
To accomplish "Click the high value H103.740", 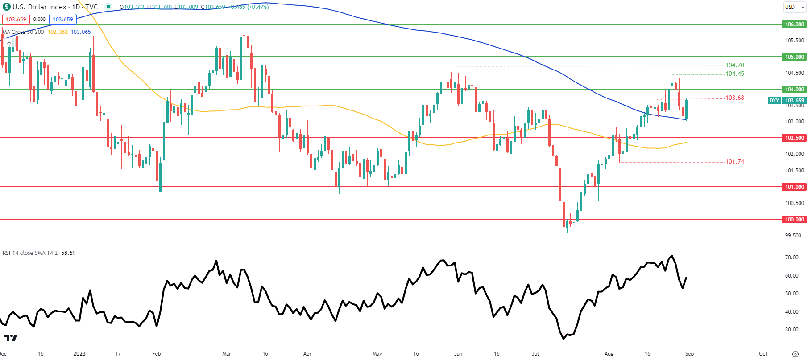I will 160,7.
